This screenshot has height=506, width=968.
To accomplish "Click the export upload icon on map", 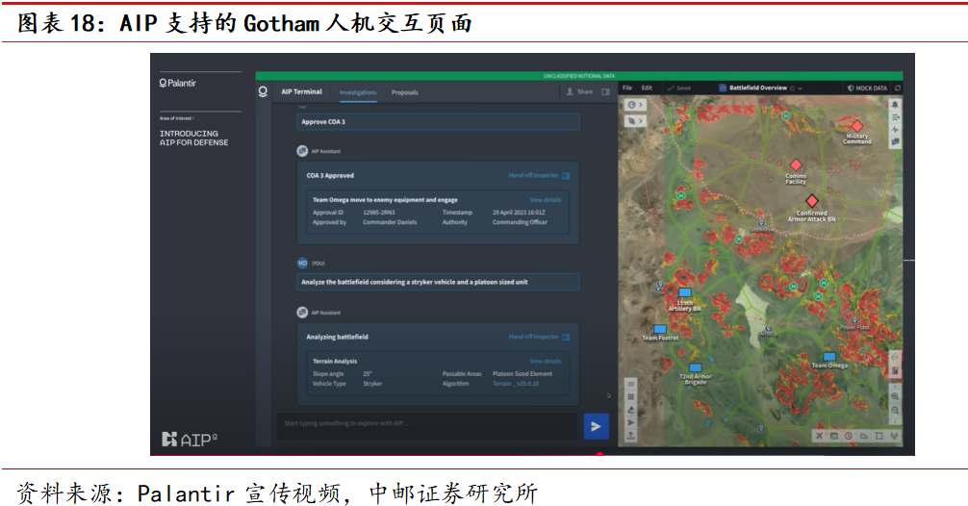I will [x=631, y=436].
